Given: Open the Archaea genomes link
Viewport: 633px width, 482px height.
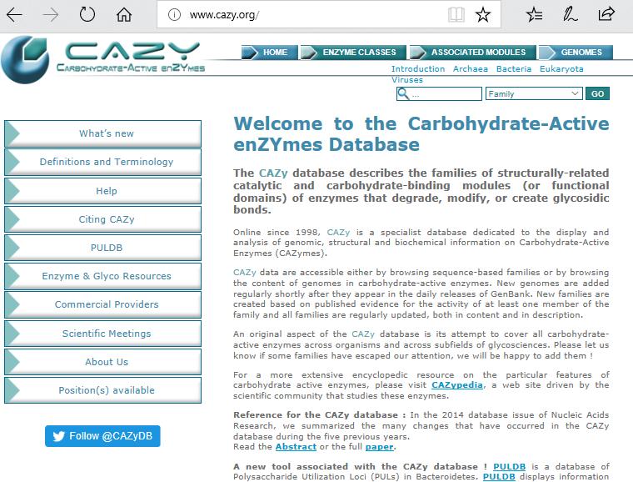Looking at the screenshot, I should (x=471, y=68).
